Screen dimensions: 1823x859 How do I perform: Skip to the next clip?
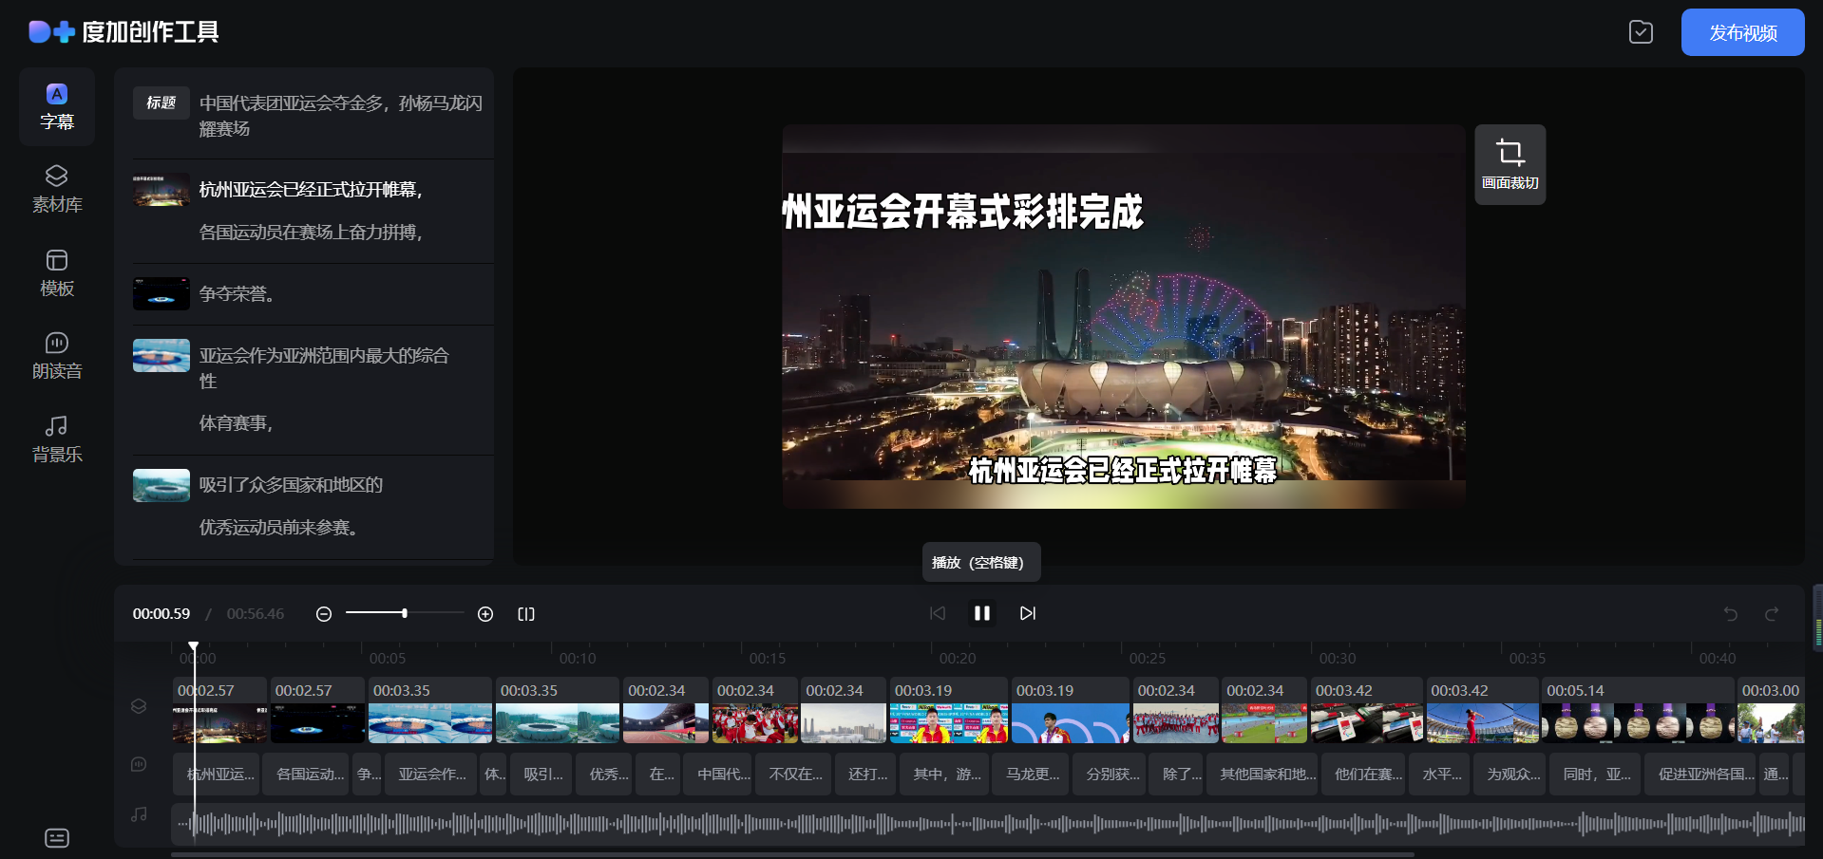pos(1027,613)
